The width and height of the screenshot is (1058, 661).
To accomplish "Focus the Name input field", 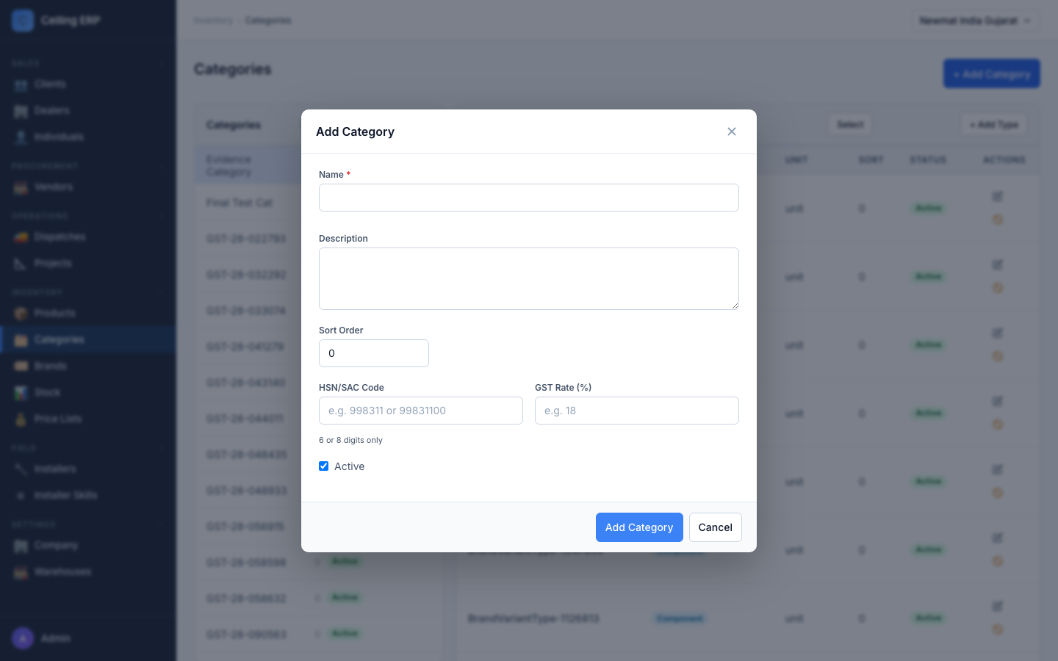I will click(x=529, y=198).
